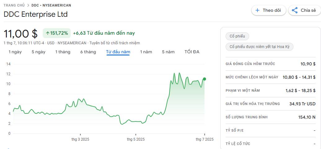Click the TỶ SỐ P/E label
Image resolution: width=321 pixels, height=149 pixels.
[235, 130]
